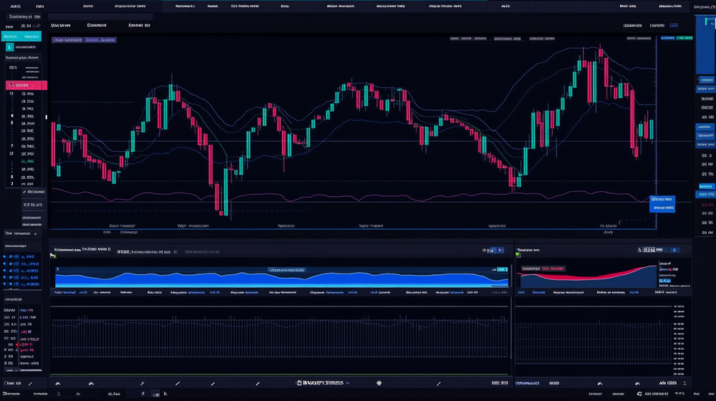The height and width of the screenshot is (401, 716).
Task: Click the teal highlighted tab at top of left sidebar
Action: coord(21,36)
